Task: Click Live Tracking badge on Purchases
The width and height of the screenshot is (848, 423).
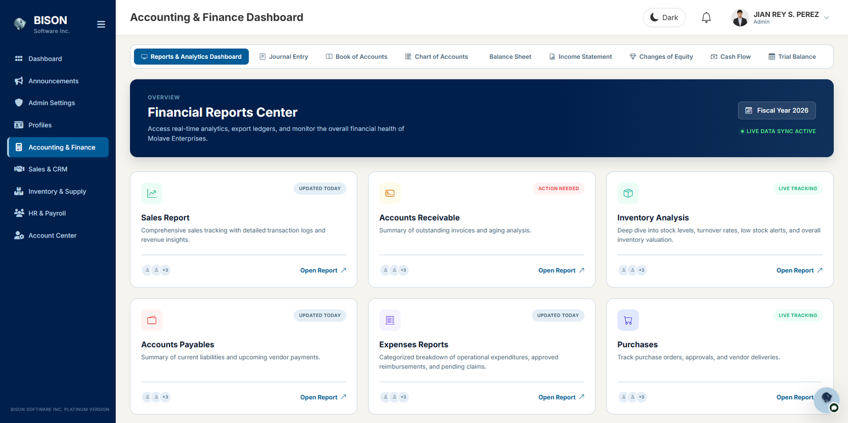Action: [x=798, y=315]
